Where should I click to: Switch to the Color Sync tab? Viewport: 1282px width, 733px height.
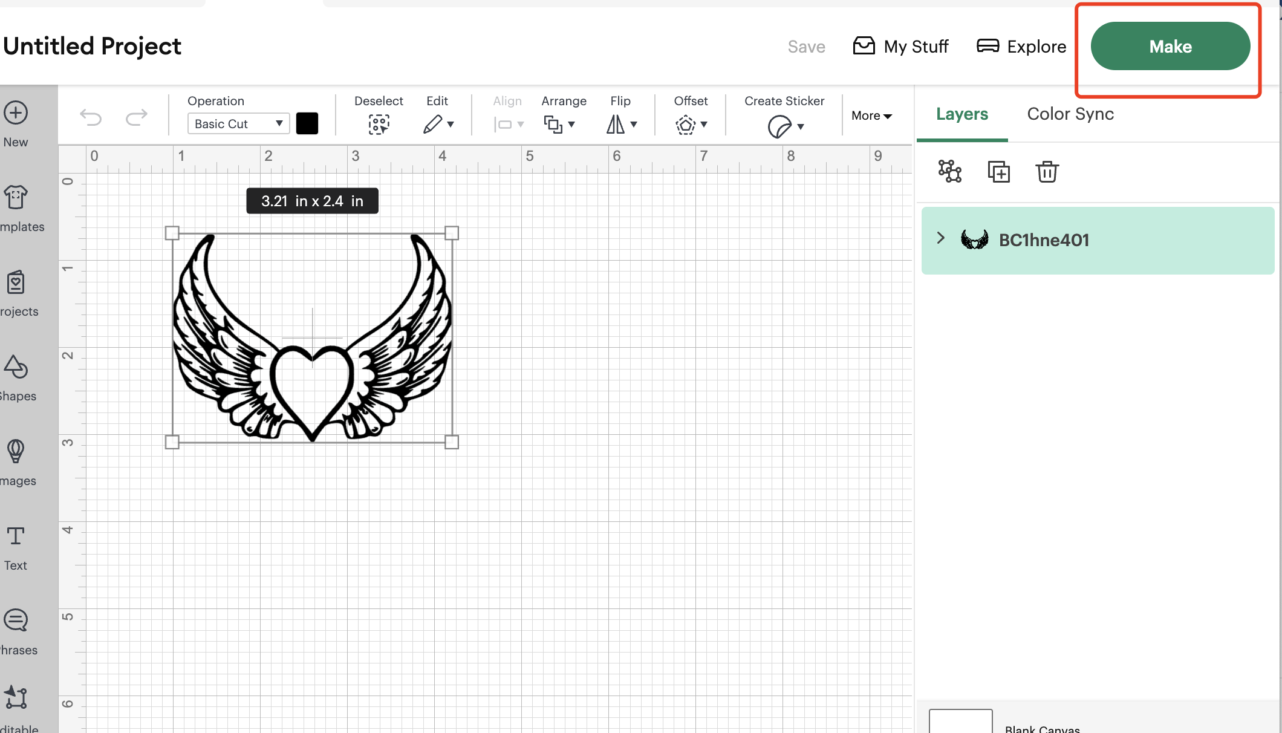tap(1070, 114)
